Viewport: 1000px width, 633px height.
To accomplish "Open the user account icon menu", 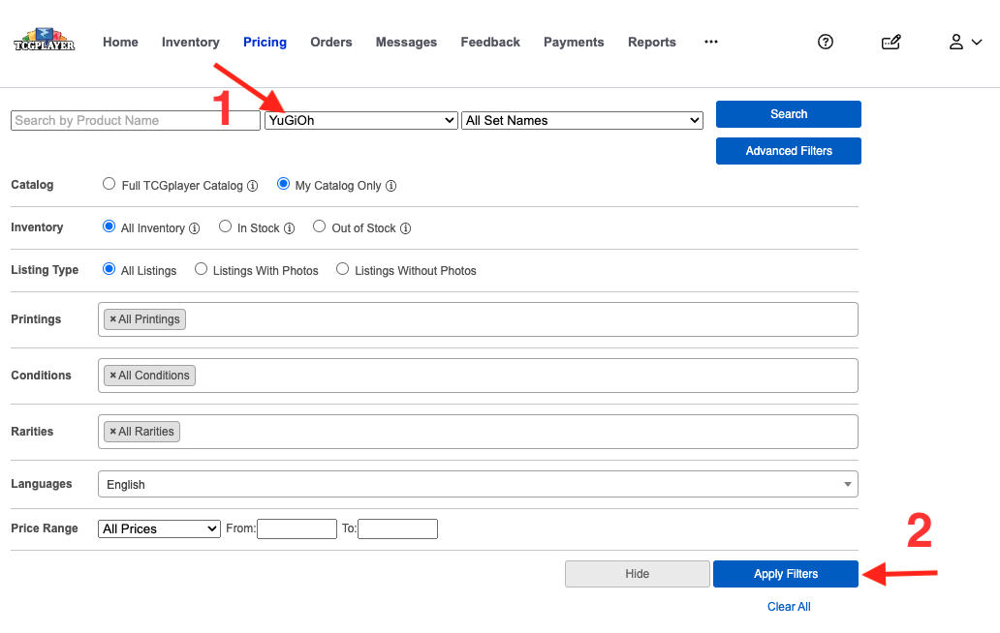I will pos(956,42).
